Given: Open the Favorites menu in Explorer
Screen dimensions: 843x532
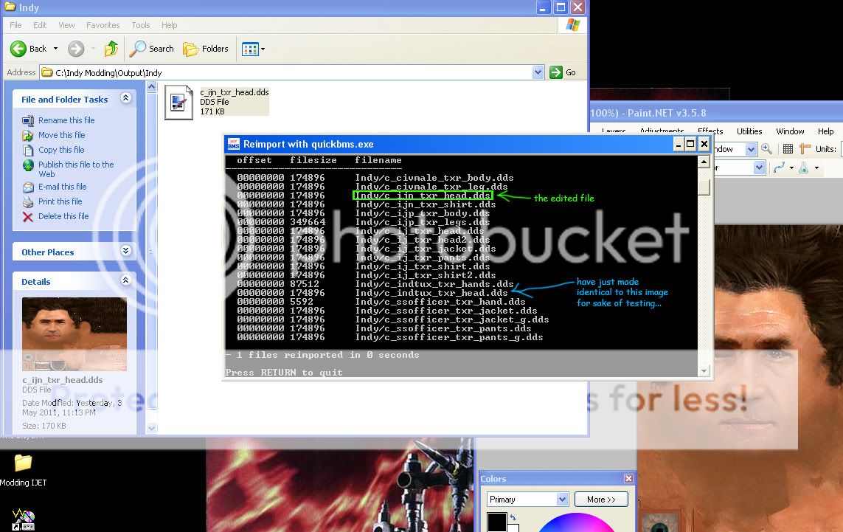Looking at the screenshot, I should (103, 25).
